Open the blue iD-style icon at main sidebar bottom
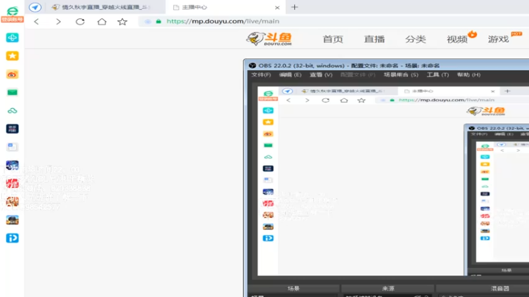Screen dimensions: 529x297 (x=12, y=238)
